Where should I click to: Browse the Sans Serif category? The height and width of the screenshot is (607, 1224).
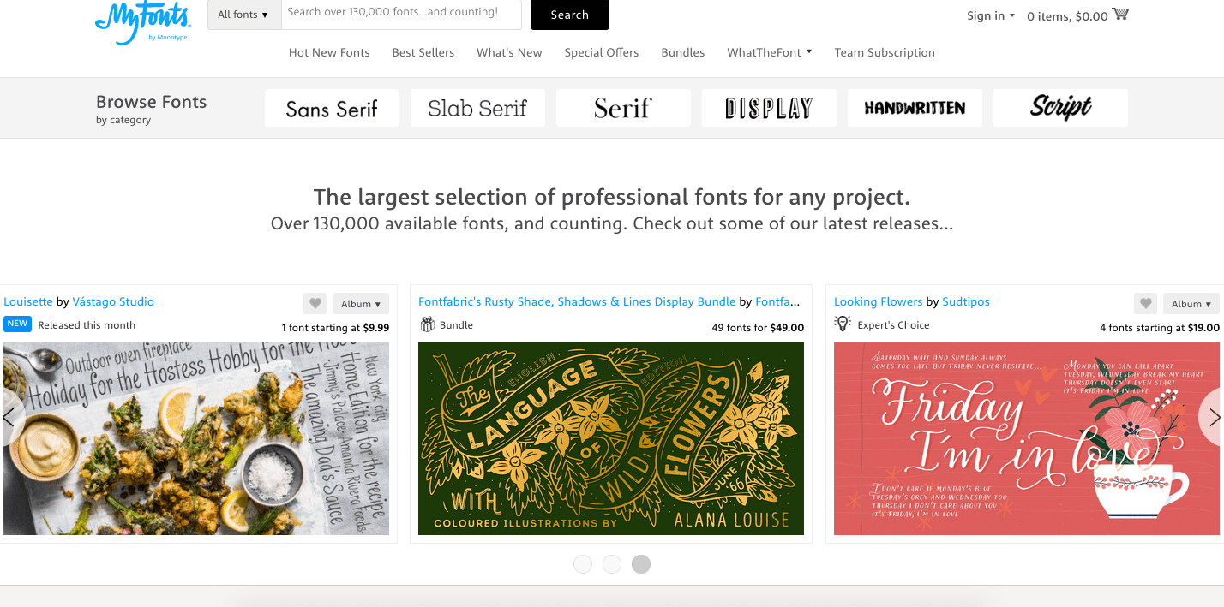point(332,108)
